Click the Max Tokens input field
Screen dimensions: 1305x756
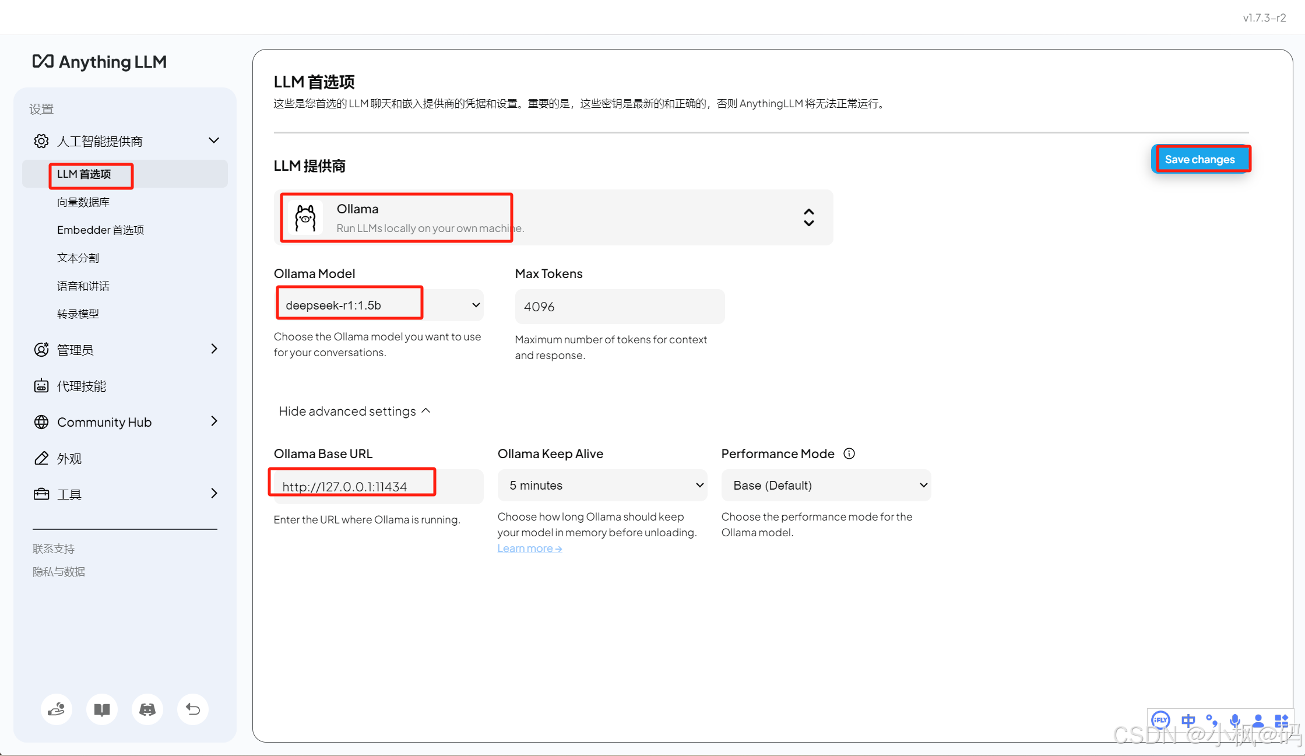point(620,307)
